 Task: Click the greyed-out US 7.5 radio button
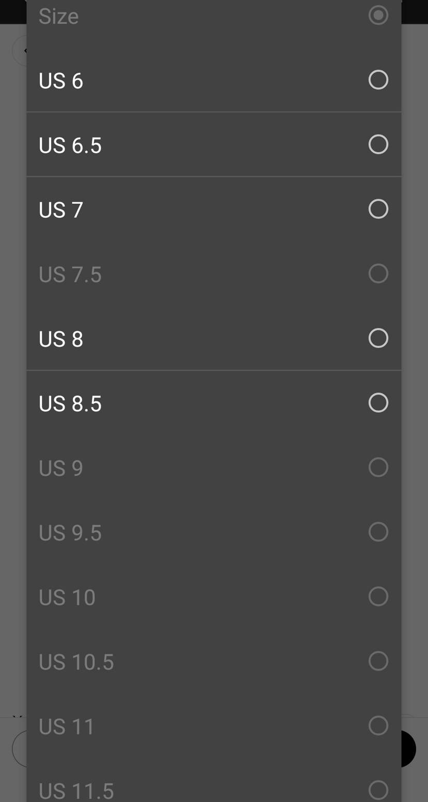coord(378,273)
